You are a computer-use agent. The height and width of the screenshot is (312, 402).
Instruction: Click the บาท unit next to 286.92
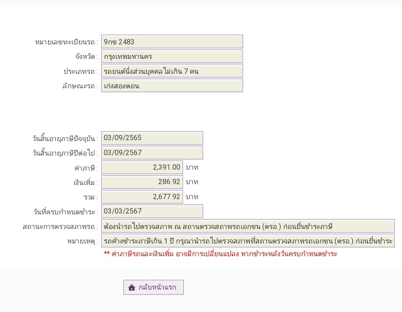click(192, 182)
